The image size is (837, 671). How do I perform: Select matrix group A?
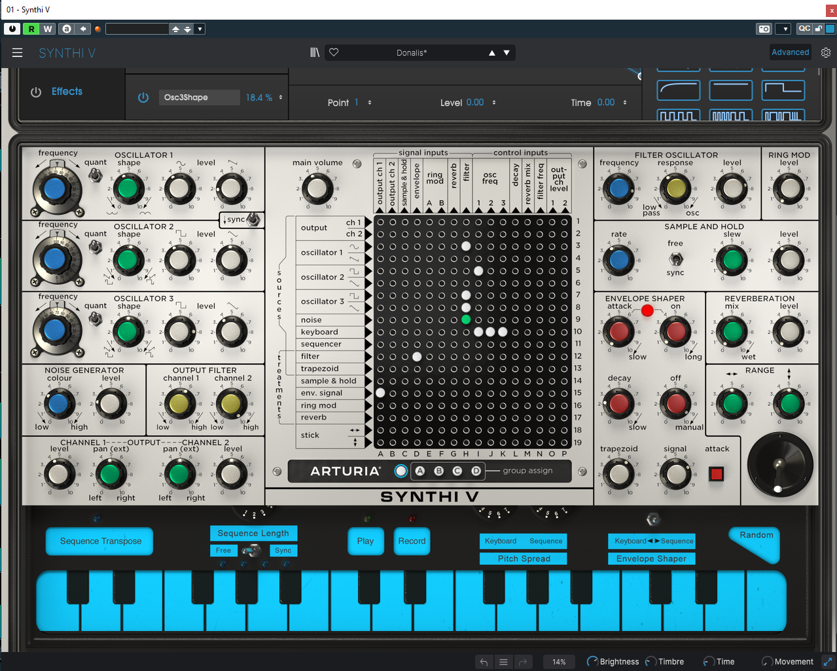pyautogui.click(x=420, y=471)
